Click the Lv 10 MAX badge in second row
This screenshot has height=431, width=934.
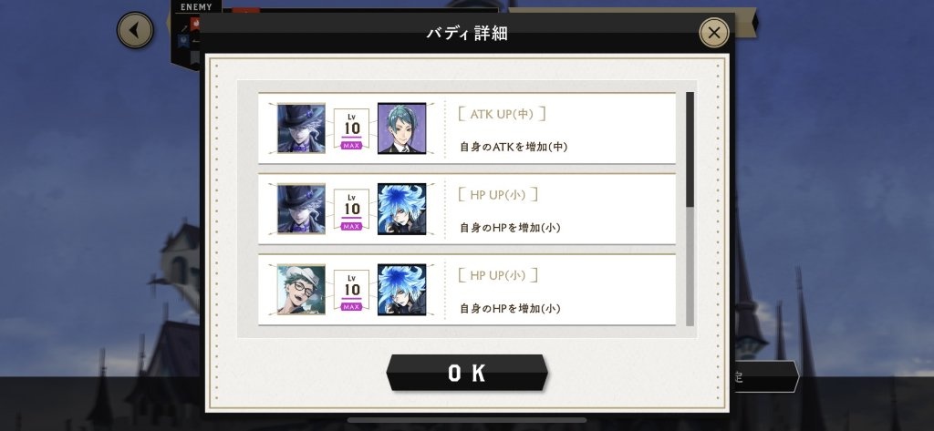(x=351, y=210)
